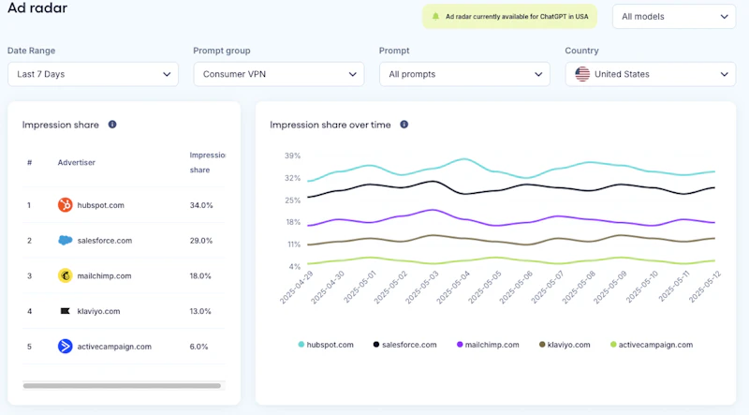Toggle mailchimp.com series in chart legend
The width and height of the screenshot is (749, 415).
pyautogui.click(x=488, y=344)
